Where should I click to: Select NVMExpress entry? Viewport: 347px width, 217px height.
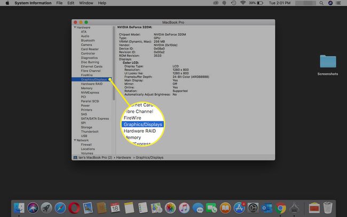90,92
